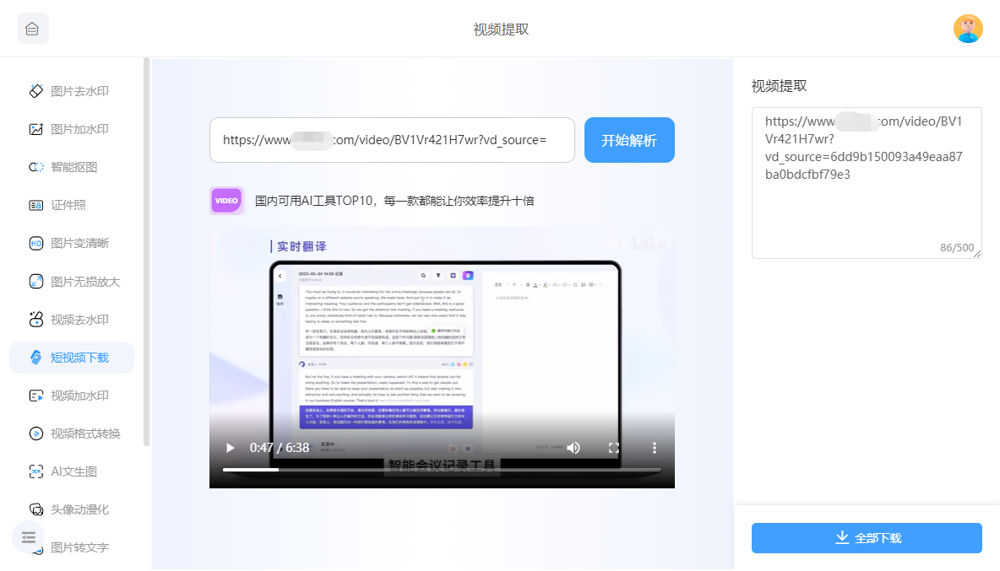Click the download arrow icon in 全部下载
This screenshot has height=571, width=1000.
pyautogui.click(x=842, y=538)
